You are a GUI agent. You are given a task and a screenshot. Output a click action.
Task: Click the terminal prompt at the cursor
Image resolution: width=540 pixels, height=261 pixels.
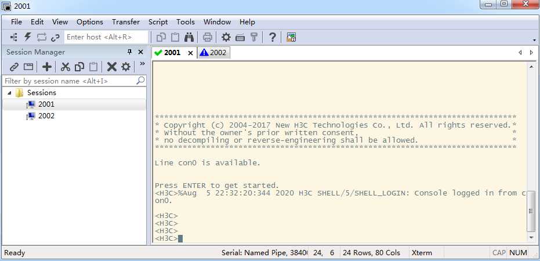coord(180,238)
